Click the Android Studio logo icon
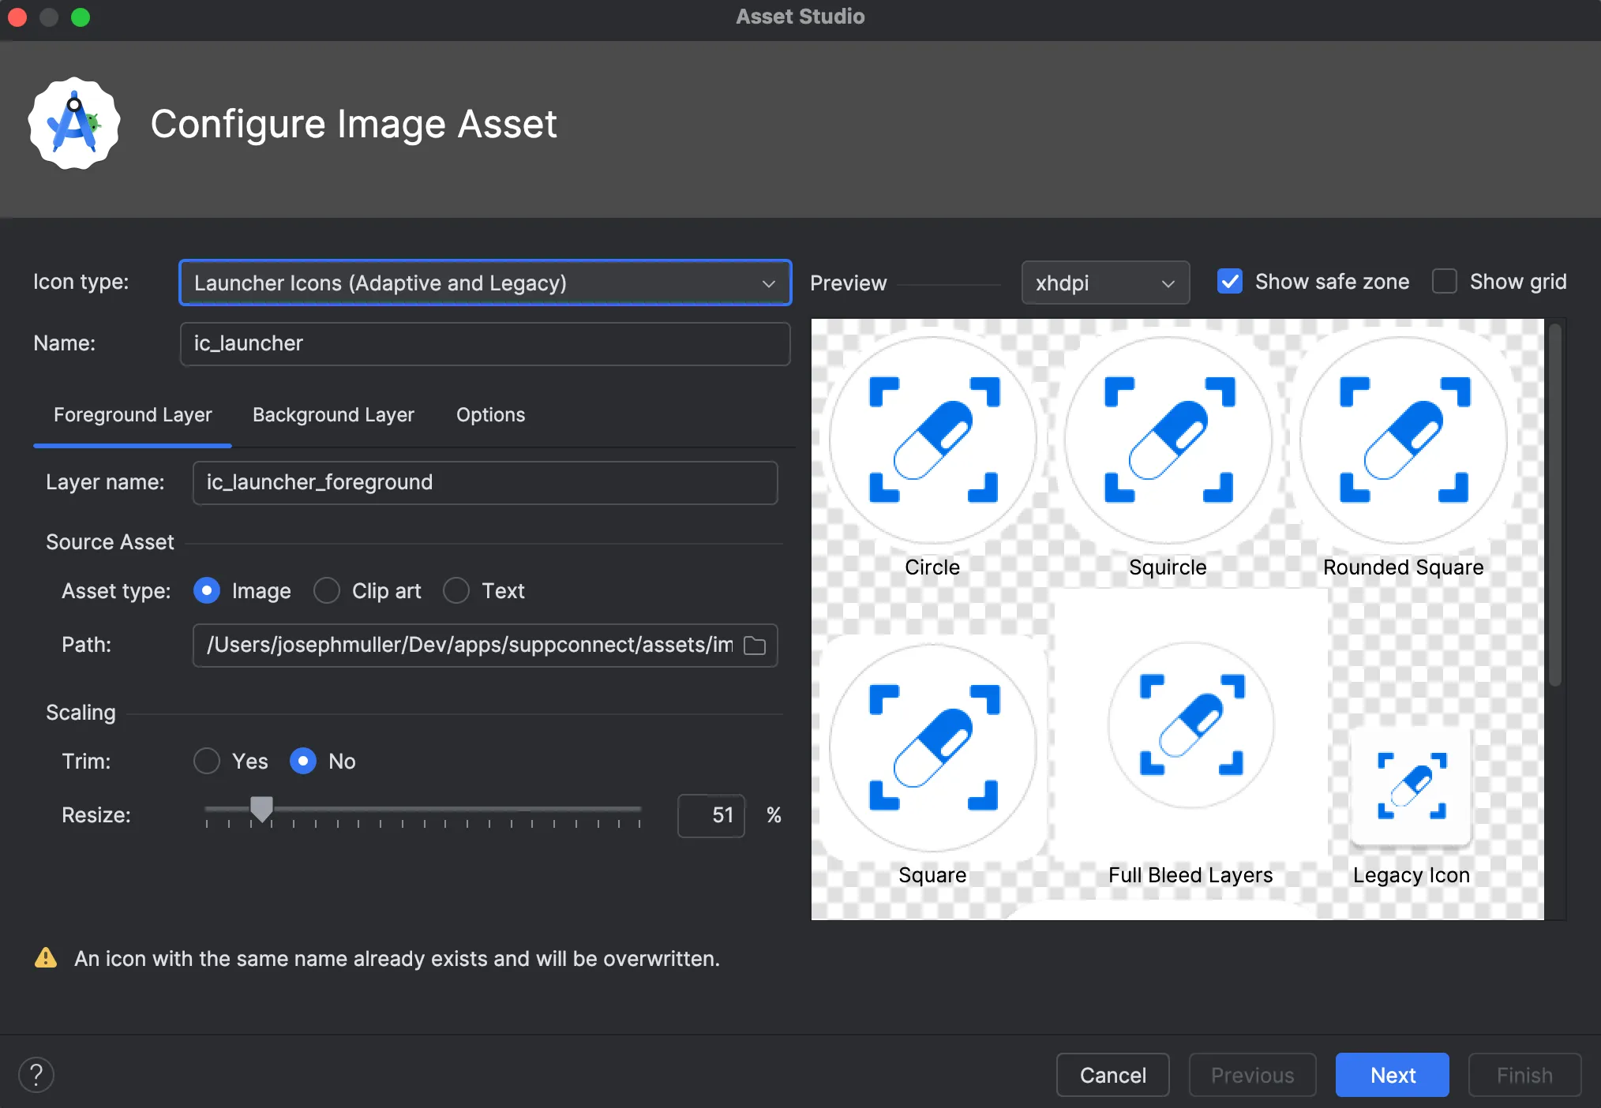The image size is (1601, 1108). click(x=74, y=124)
